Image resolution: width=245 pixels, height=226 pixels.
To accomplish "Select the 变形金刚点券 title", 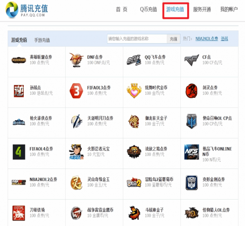I will tap(214, 179).
